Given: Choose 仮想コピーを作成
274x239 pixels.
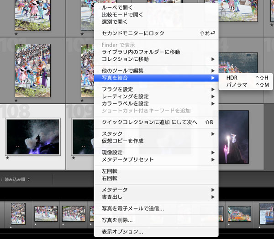Looking at the screenshot, I should click(156, 141).
